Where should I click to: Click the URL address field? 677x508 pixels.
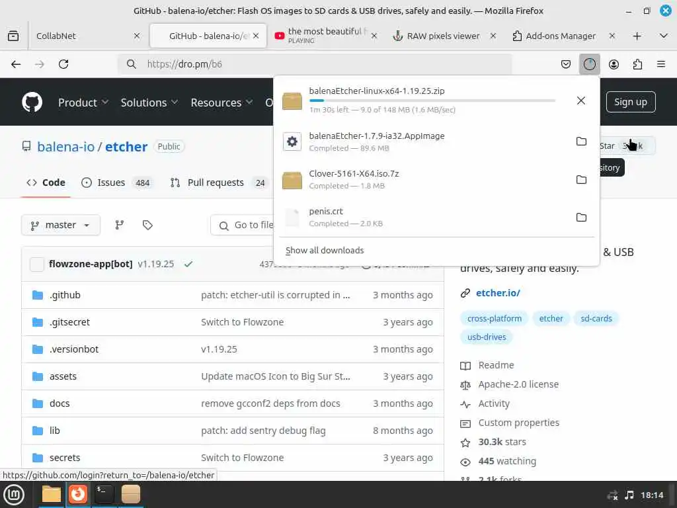click(315, 64)
